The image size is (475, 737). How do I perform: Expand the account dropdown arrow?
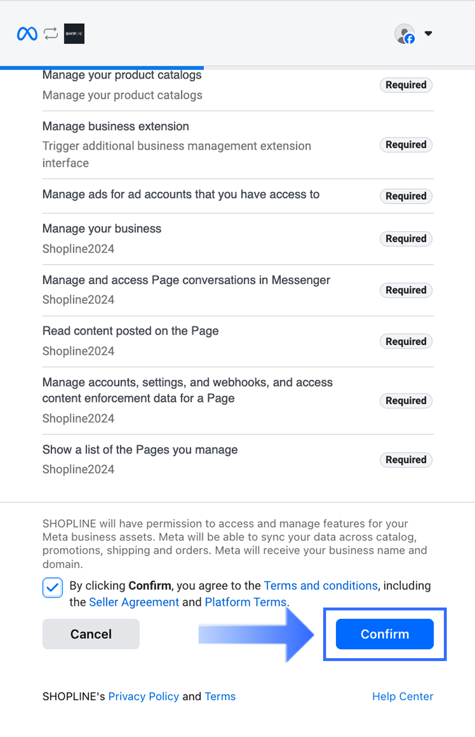[x=428, y=34]
